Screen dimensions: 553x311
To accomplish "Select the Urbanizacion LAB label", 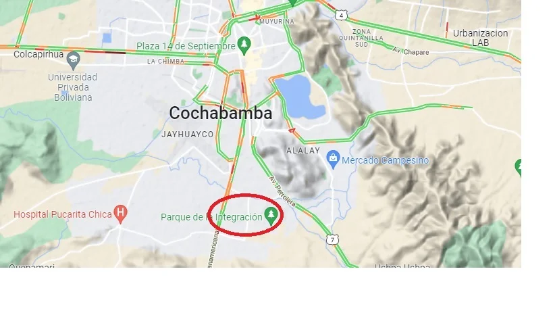I will (480, 38).
